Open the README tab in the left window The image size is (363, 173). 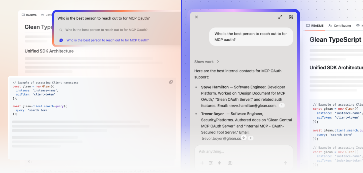click(x=29, y=15)
